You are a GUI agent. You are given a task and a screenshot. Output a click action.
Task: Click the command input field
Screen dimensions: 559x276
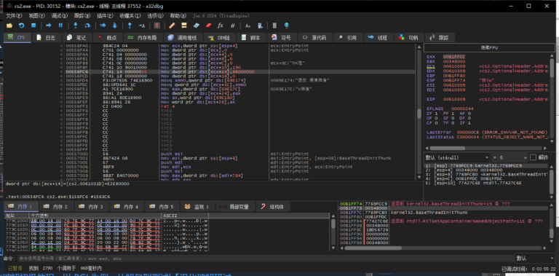click(x=264, y=259)
